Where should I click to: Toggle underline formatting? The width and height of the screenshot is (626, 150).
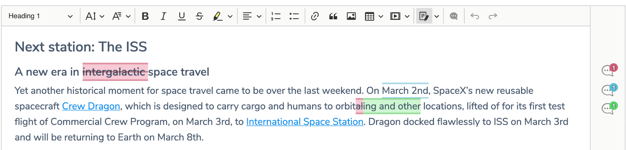click(182, 16)
